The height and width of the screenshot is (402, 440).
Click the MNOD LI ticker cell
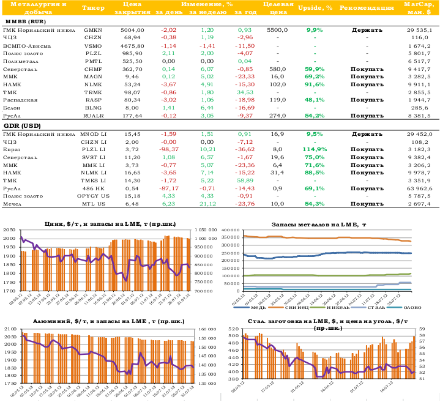94,134
